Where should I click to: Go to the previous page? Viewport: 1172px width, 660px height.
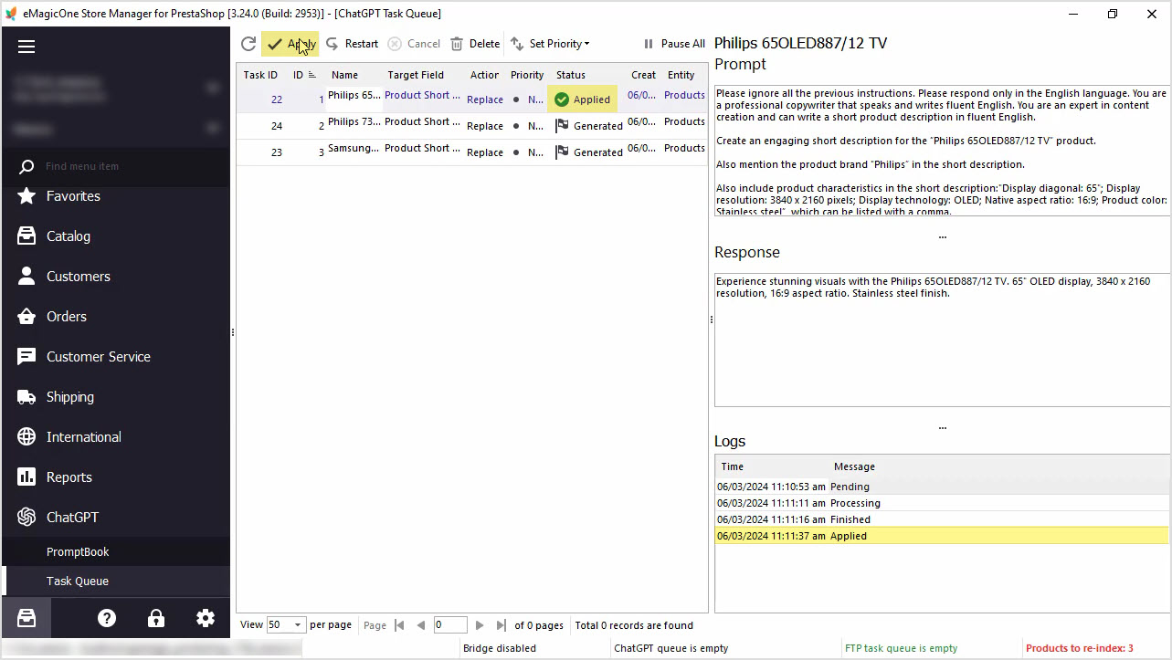[x=420, y=625]
